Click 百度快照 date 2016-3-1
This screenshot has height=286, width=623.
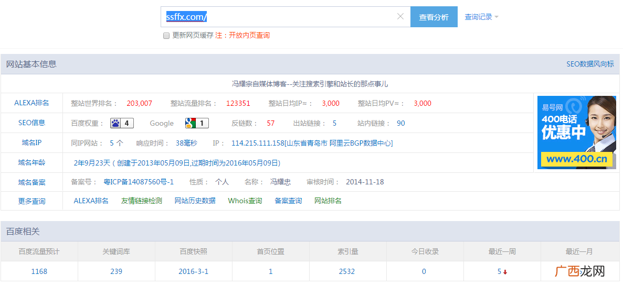[194, 272]
